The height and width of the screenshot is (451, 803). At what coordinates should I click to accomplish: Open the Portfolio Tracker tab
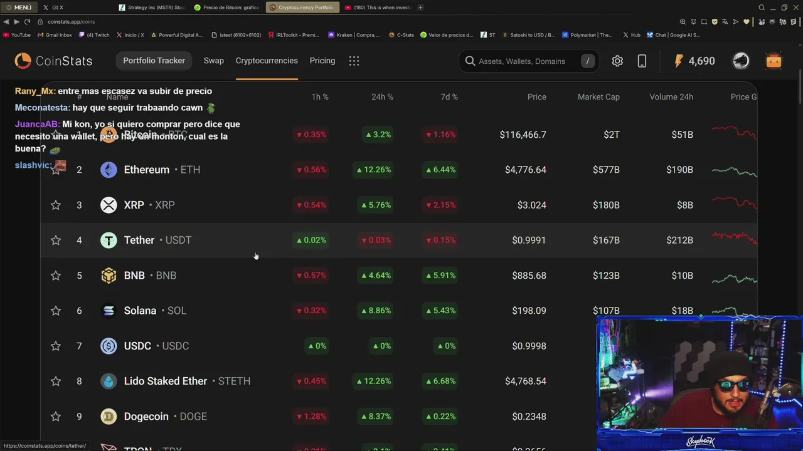click(x=154, y=61)
